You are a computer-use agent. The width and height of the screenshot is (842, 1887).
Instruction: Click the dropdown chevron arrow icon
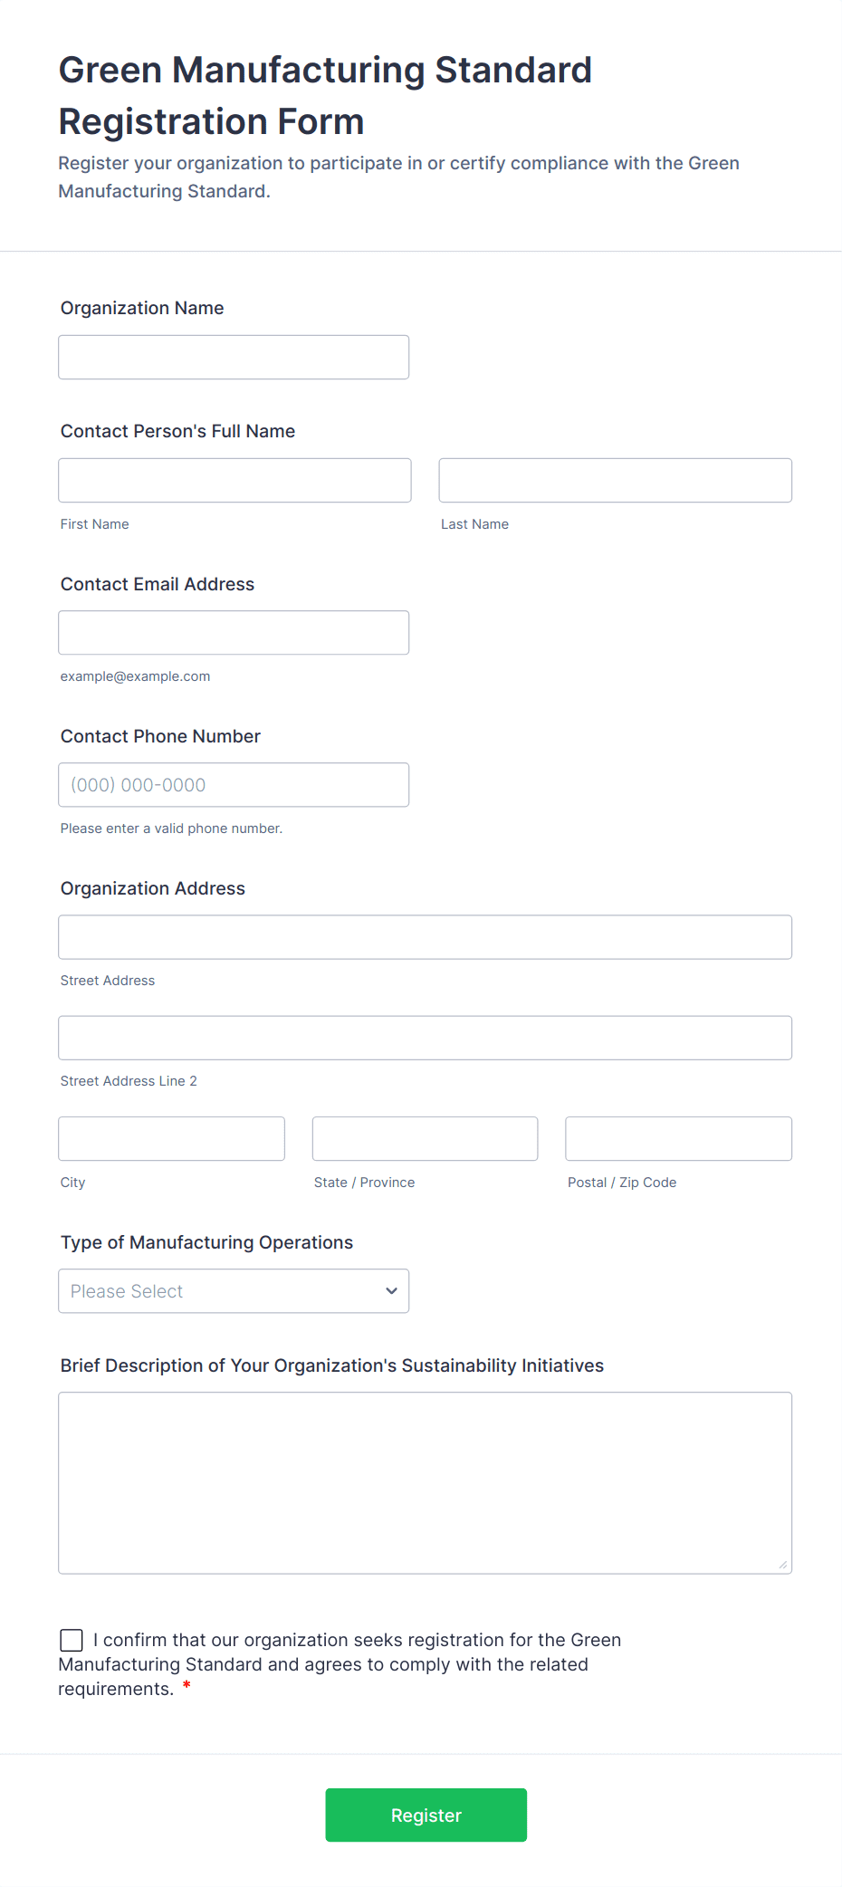click(391, 1291)
